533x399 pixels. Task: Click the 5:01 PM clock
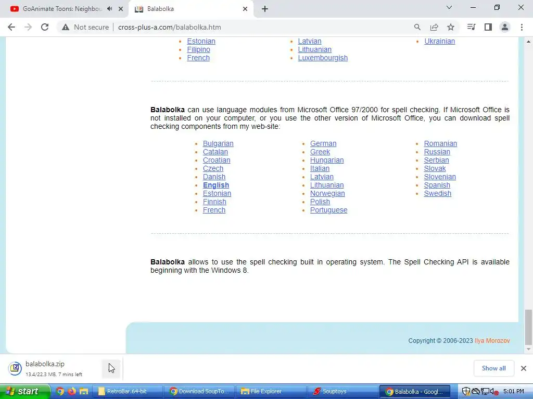tap(514, 392)
